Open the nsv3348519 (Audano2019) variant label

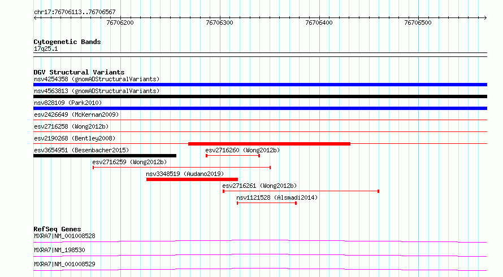click(x=185, y=174)
